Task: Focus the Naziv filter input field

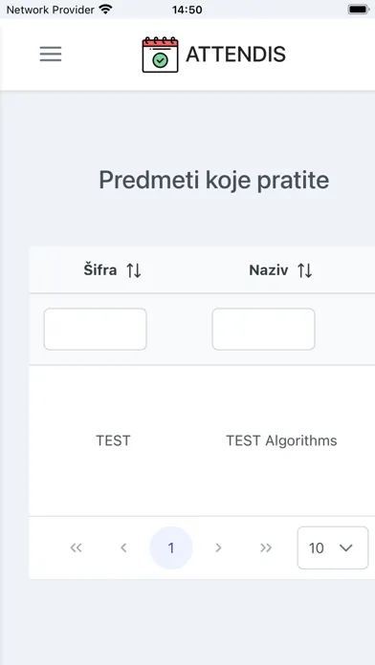Action: point(264,329)
